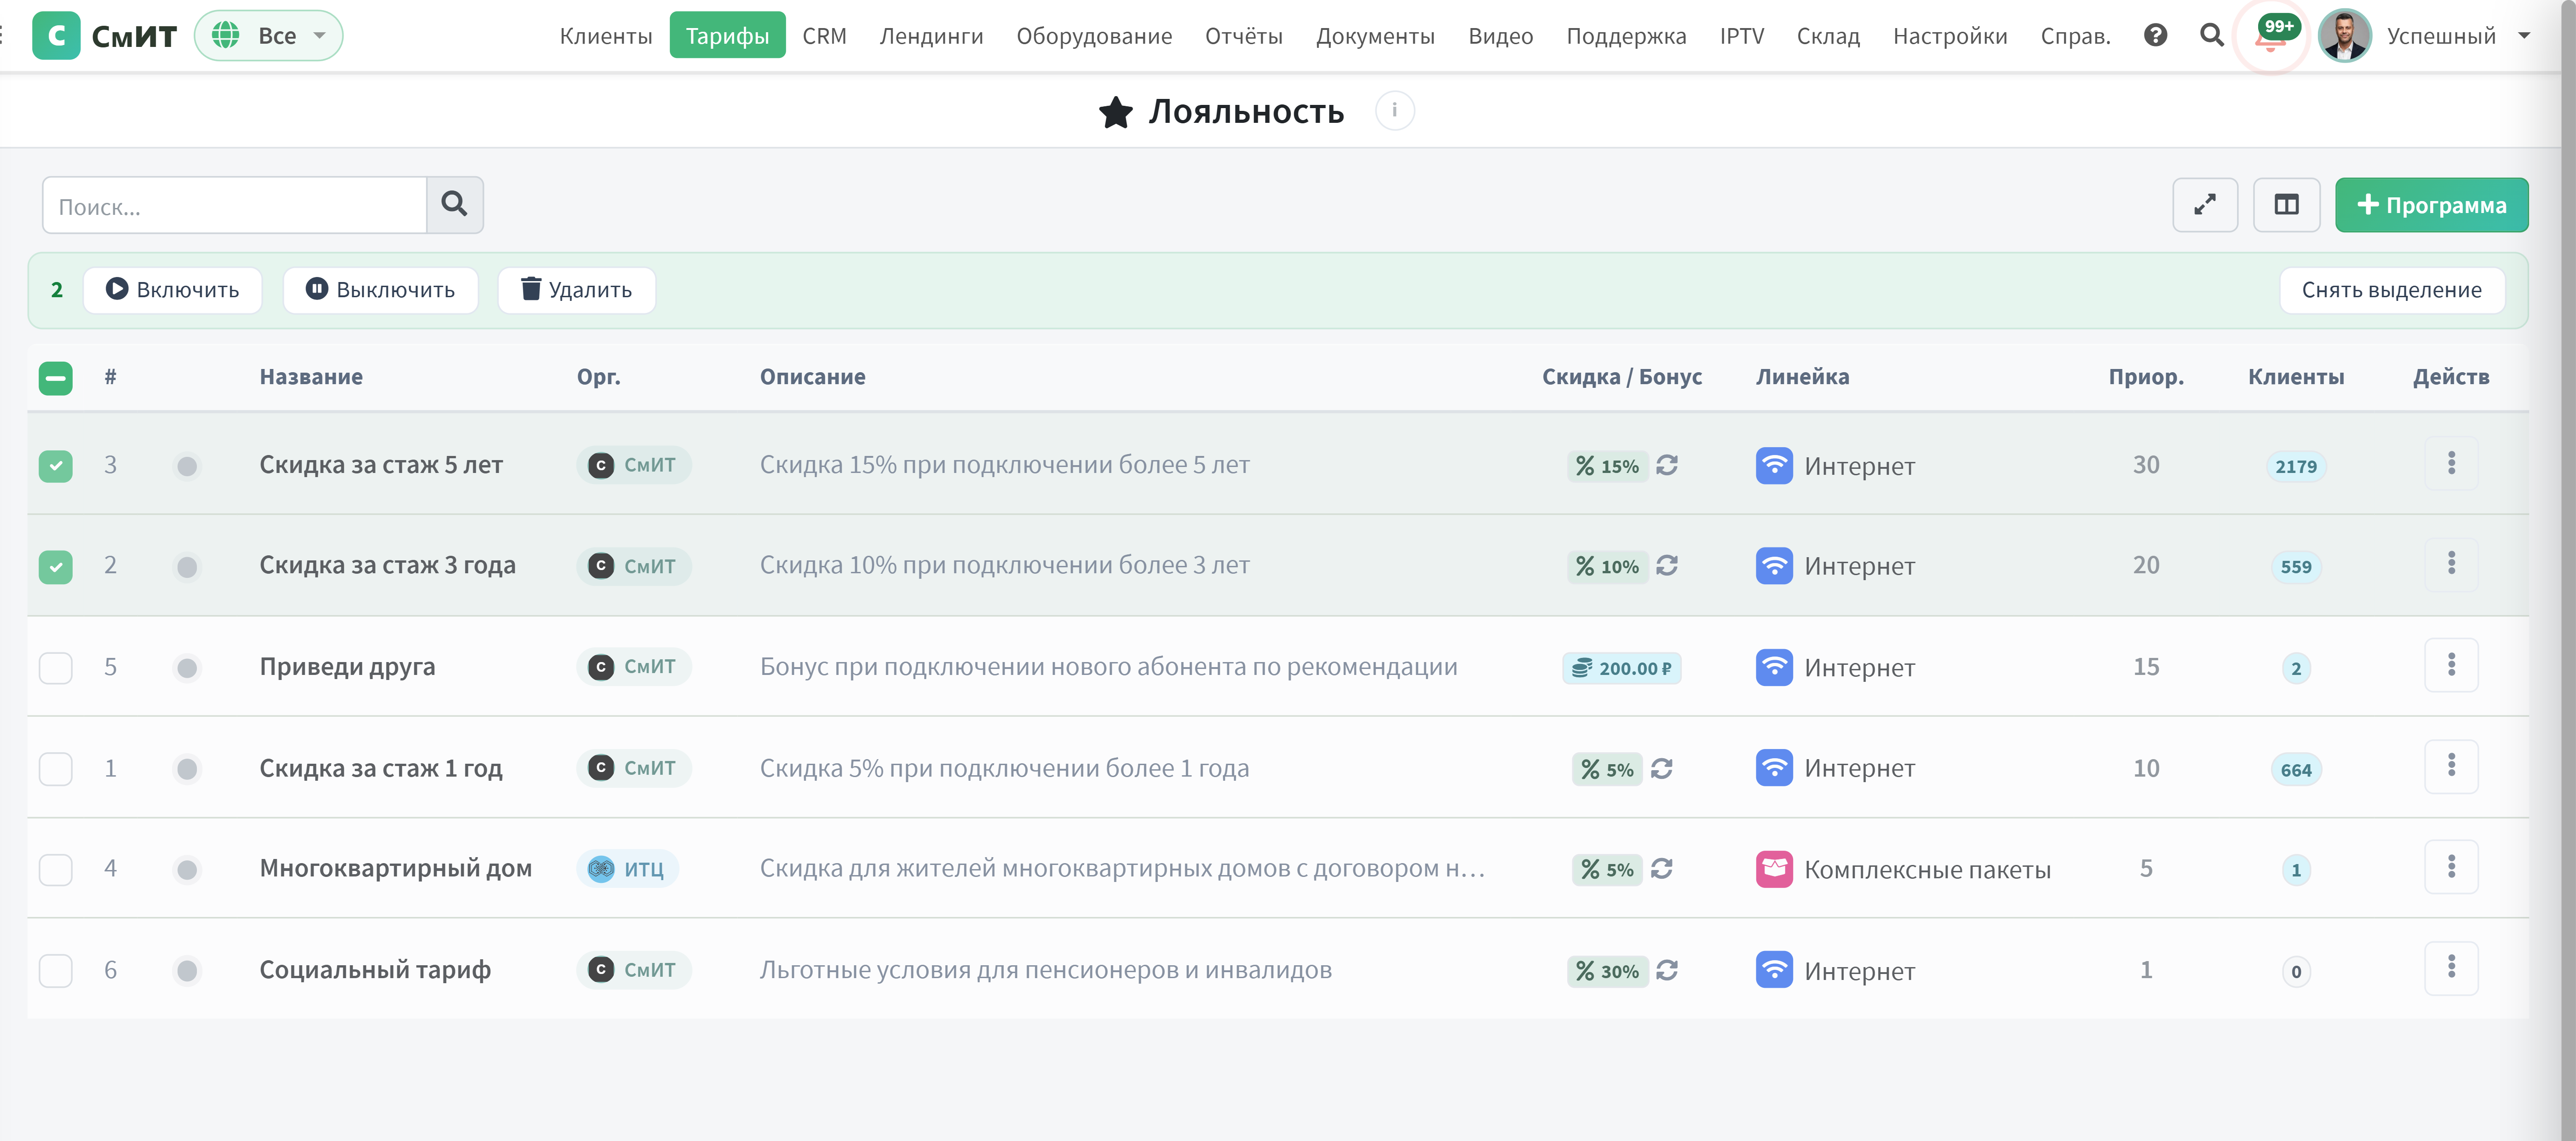The height and width of the screenshot is (1141, 2576).
Task: Open the 559 clients count badge
Action: (2295, 567)
